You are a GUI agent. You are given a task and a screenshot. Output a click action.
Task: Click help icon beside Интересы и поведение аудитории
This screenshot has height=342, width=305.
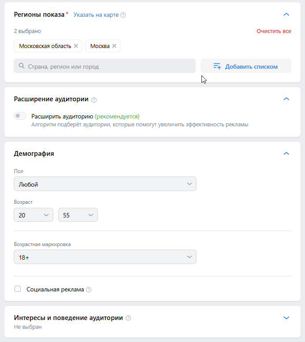128,318
